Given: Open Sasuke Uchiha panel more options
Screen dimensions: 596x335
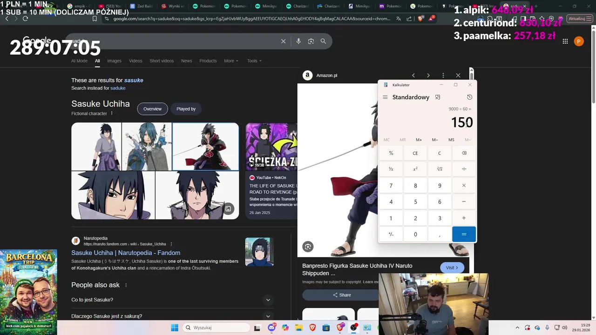Looking at the screenshot, I should (x=112, y=113).
